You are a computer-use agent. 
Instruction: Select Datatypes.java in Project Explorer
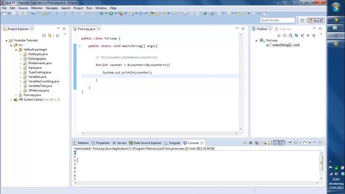(38, 54)
